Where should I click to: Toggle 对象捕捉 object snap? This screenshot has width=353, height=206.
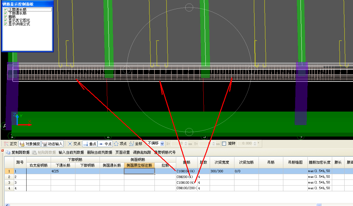30,144
